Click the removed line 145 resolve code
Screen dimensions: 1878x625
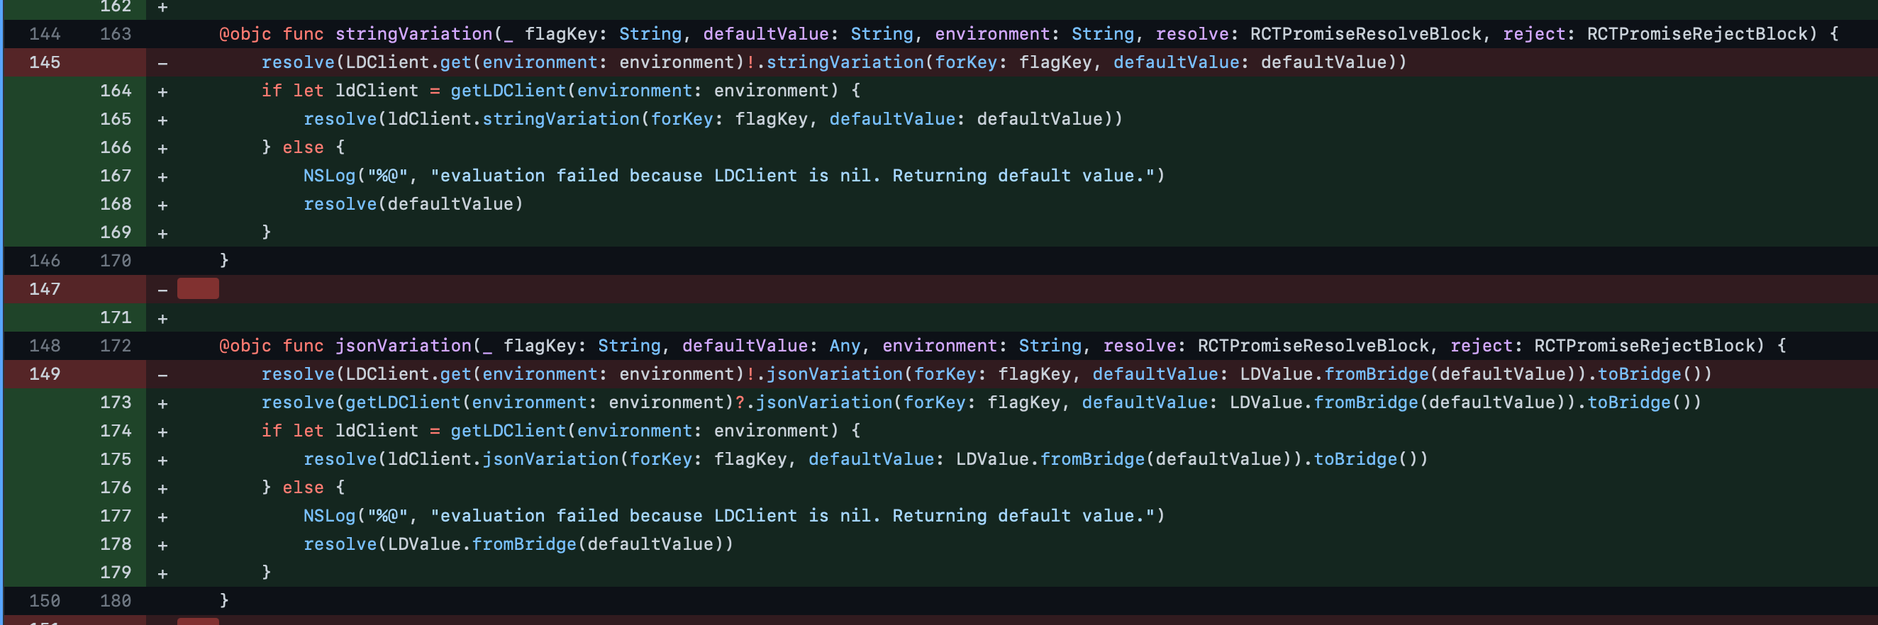834,62
